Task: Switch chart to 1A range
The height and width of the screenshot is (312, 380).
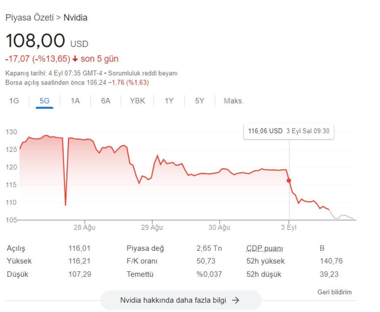Action: coord(75,101)
